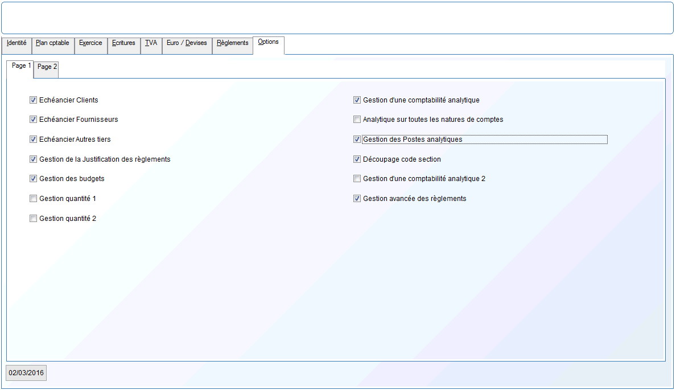Disable Echéancier Autres tiers
Screen dimensions: 676x390
(33, 139)
